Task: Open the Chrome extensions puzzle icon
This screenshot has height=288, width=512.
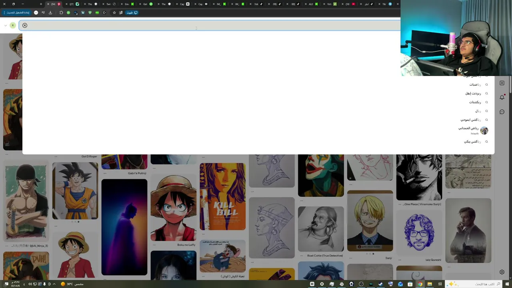Action: (61, 12)
